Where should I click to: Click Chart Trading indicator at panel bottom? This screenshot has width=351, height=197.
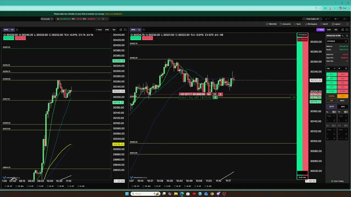click(x=337, y=181)
